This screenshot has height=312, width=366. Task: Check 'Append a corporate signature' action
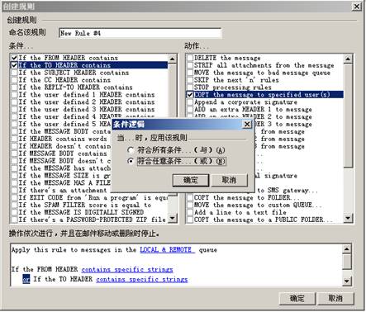tap(190, 102)
